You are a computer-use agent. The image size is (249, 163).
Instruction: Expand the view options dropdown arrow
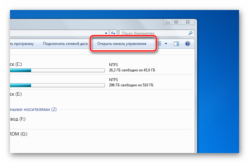(x=166, y=44)
